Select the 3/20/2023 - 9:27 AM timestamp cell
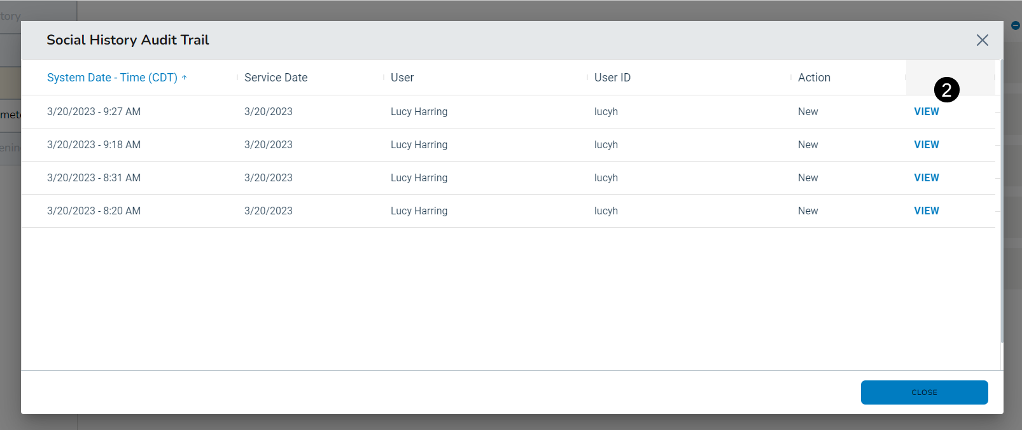Screen dimensions: 1022x430 [94, 112]
